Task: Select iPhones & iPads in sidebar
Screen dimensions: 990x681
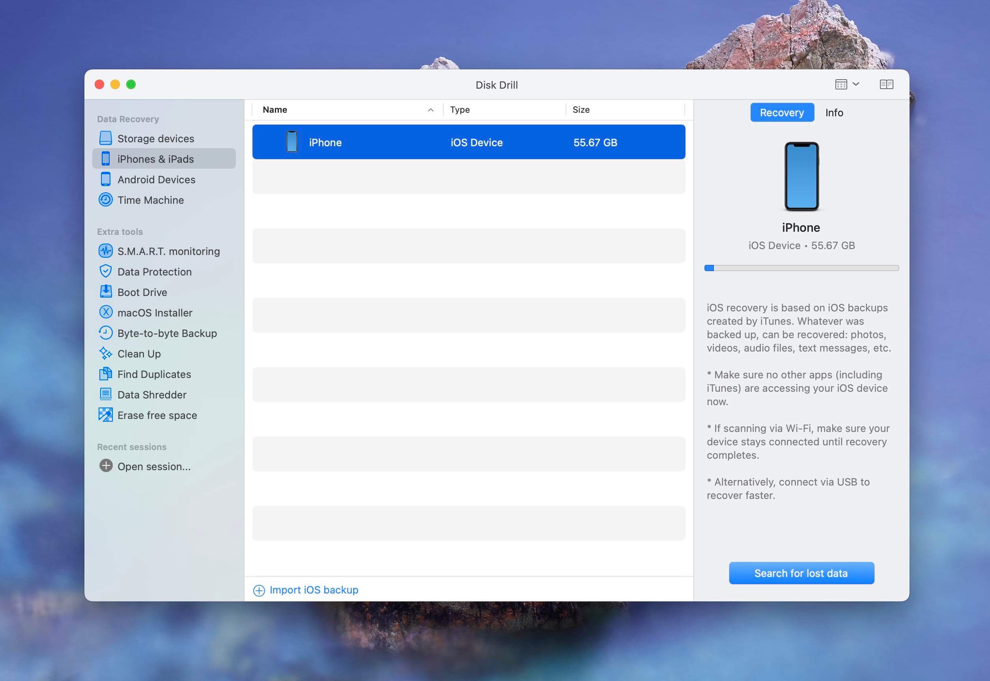Action: point(164,159)
